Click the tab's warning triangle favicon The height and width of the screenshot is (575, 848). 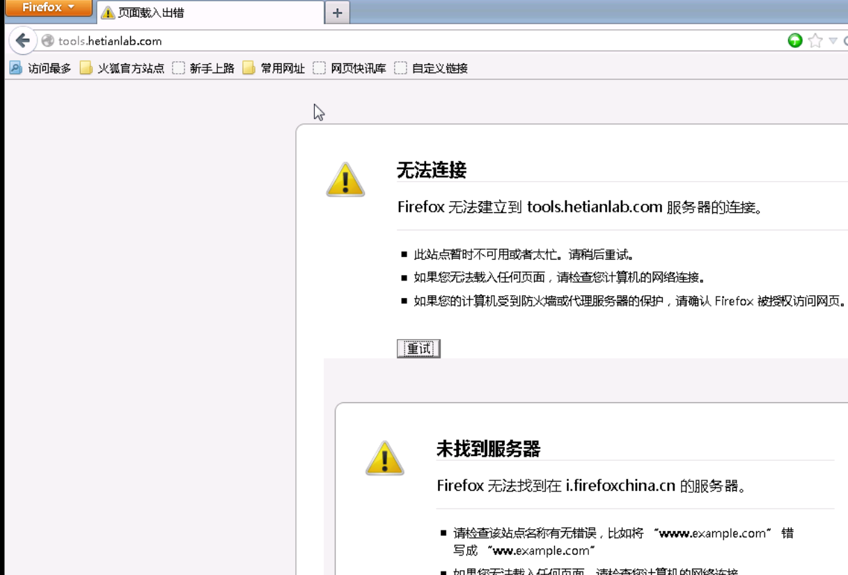[x=108, y=13]
